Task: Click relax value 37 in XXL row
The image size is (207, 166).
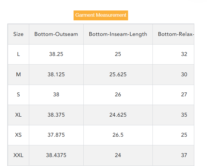Action: pyautogui.click(x=184, y=155)
